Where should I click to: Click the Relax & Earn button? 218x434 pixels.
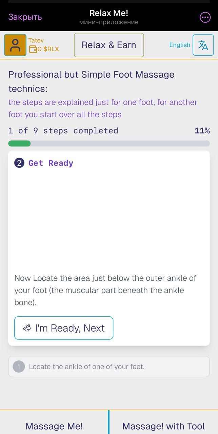[x=109, y=45]
